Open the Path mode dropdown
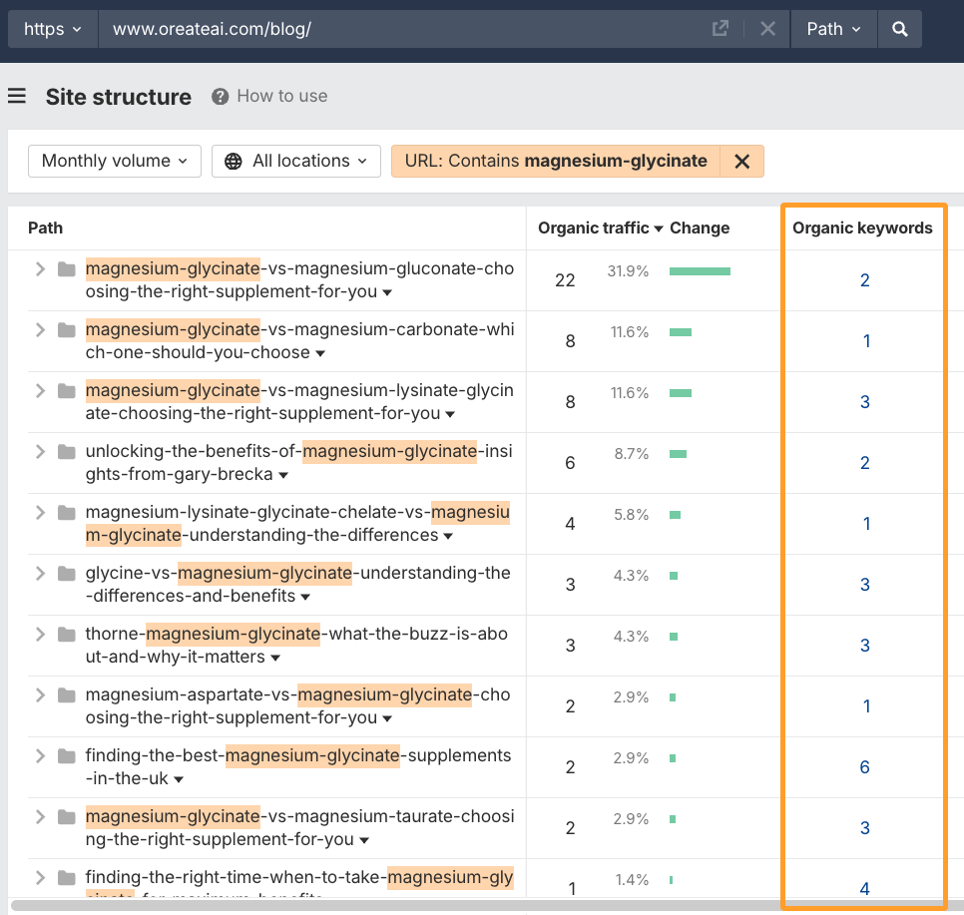 (833, 29)
